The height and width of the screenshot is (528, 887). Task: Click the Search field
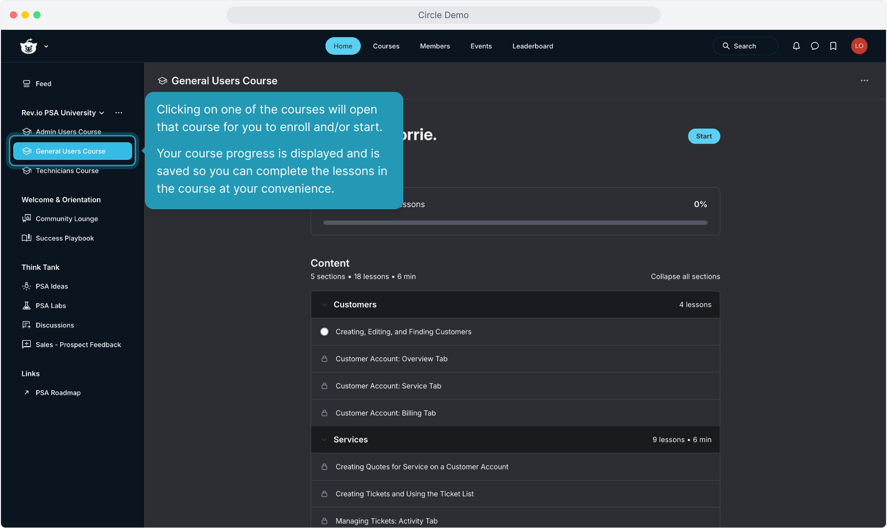point(745,46)
